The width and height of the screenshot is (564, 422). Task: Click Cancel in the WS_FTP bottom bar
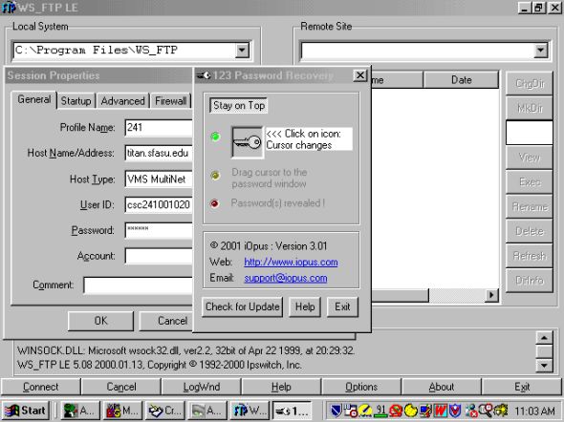[x=121, y=387]
